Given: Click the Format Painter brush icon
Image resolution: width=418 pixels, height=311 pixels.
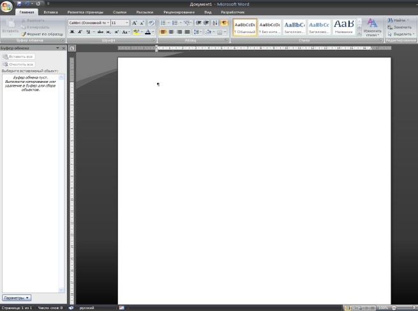Looking at the screenshot, I should click(24, 34).
